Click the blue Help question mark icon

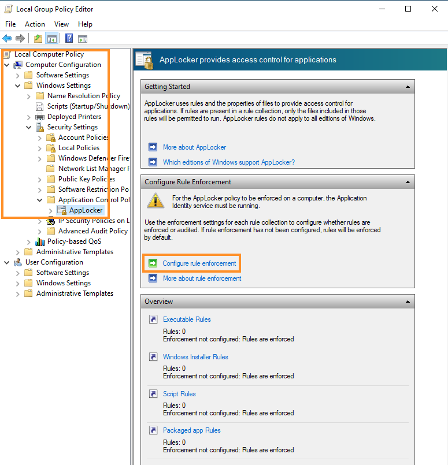[69, 38]
